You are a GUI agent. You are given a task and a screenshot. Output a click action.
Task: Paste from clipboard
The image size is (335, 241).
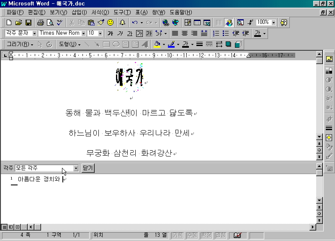pos(91,23)
